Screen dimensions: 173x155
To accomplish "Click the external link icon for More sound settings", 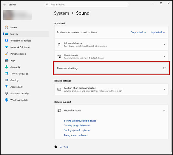I will coord(164,68).
